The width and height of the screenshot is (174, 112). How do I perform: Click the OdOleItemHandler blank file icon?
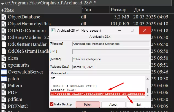[4, 44]
